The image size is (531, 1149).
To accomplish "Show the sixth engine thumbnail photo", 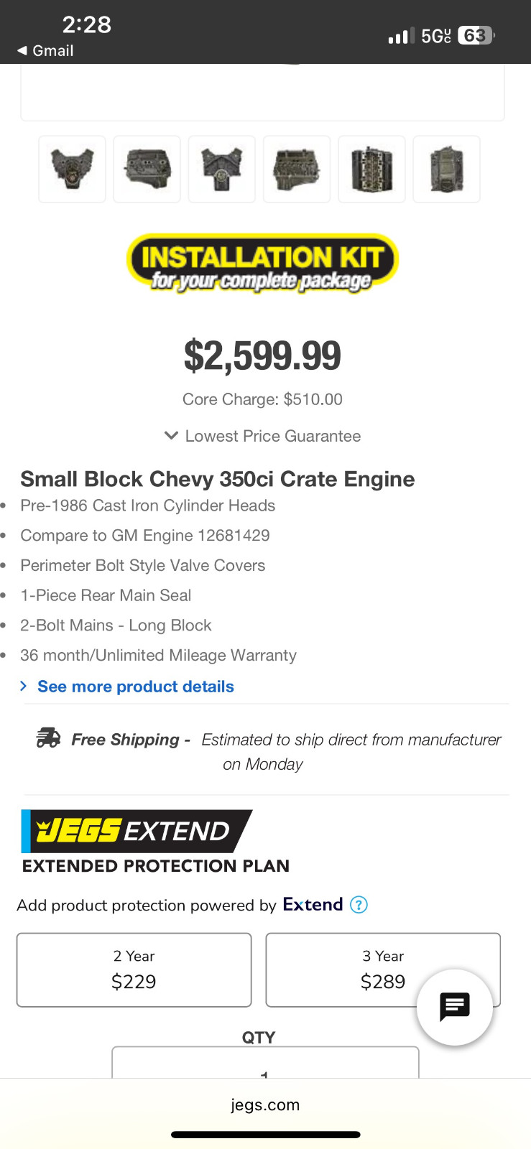I will click(446, 169).
